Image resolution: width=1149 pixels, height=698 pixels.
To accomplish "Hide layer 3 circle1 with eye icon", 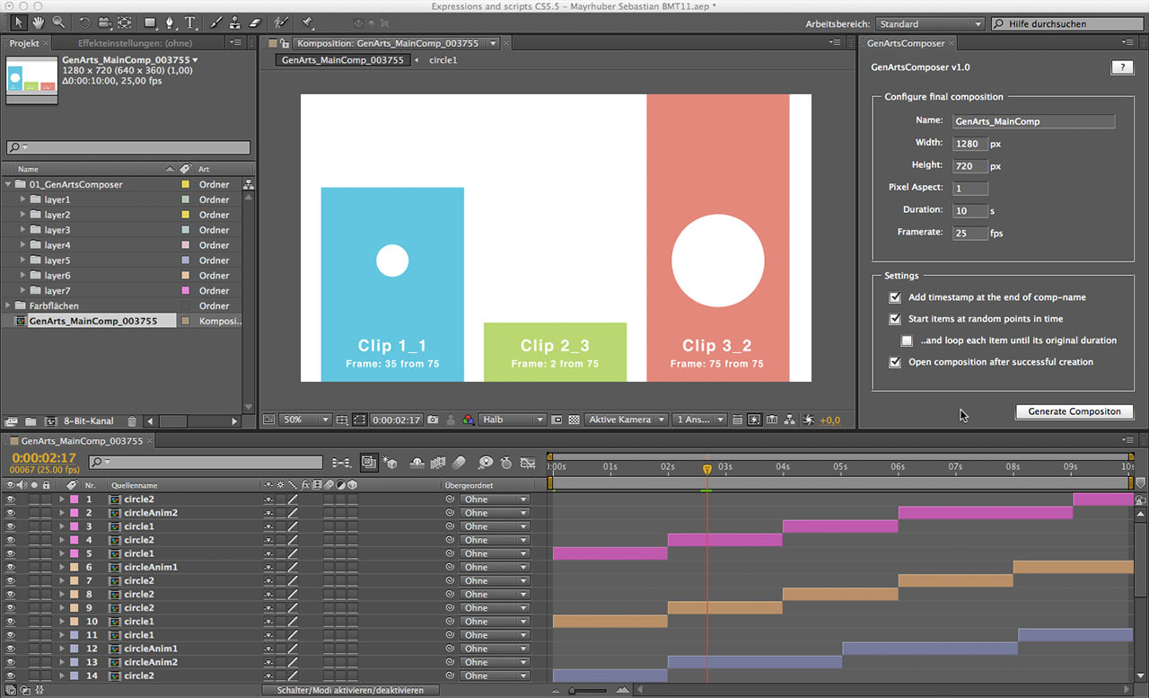I will tap(11, 526).
